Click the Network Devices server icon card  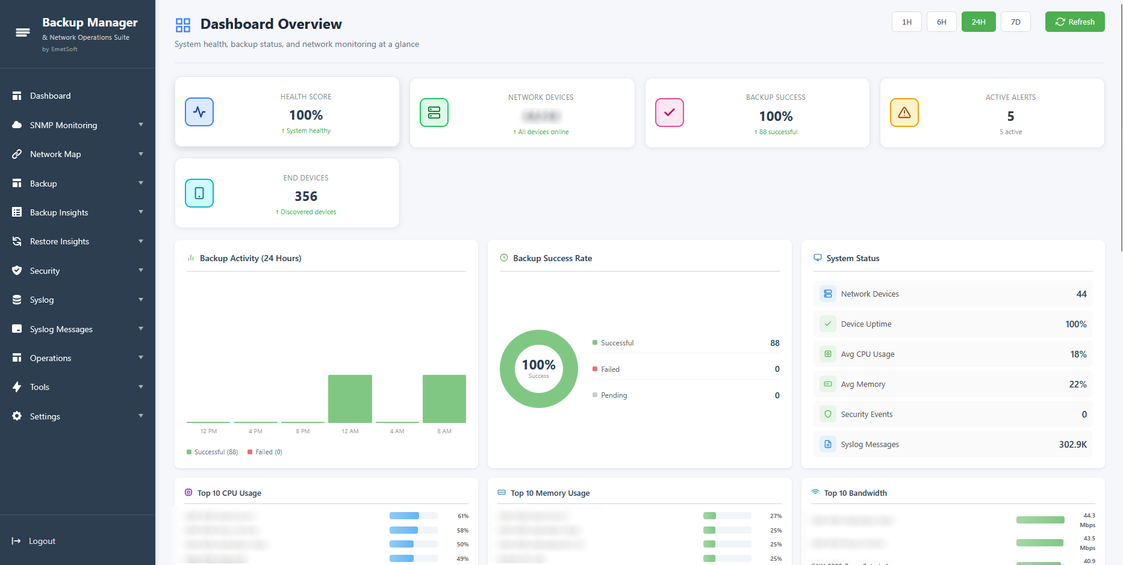(x=434, y=113)
